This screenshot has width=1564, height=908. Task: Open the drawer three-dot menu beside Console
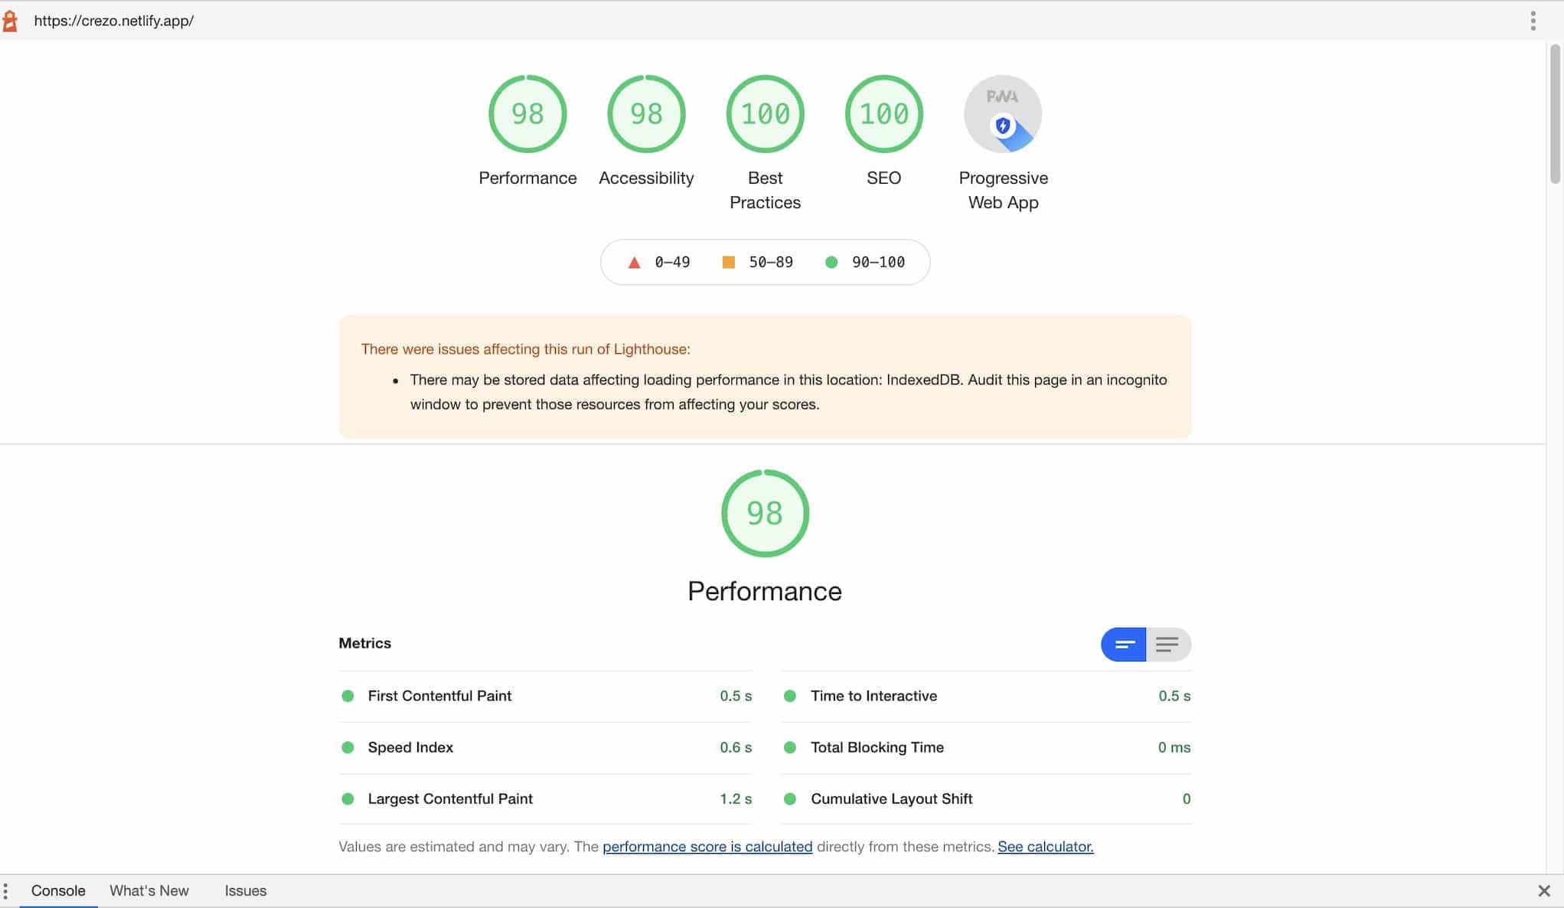tap(6, 891)
